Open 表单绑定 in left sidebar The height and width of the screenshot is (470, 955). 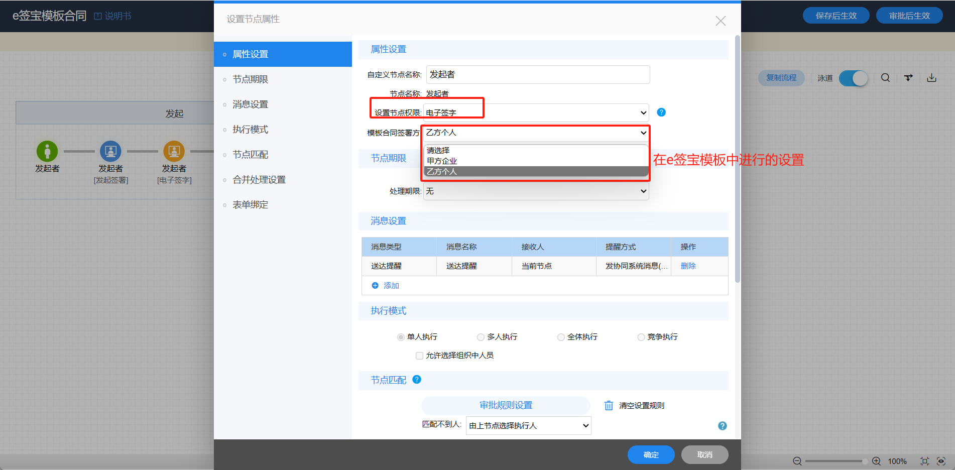[x=250, y=205]
